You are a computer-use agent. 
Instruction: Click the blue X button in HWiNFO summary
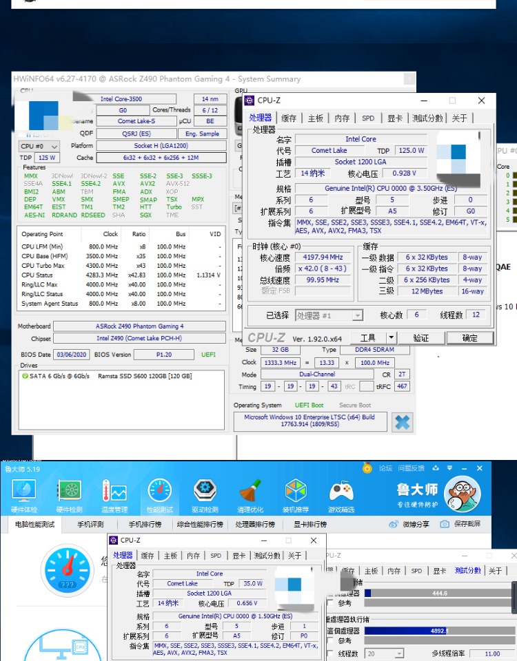click(x=402, y=422)
